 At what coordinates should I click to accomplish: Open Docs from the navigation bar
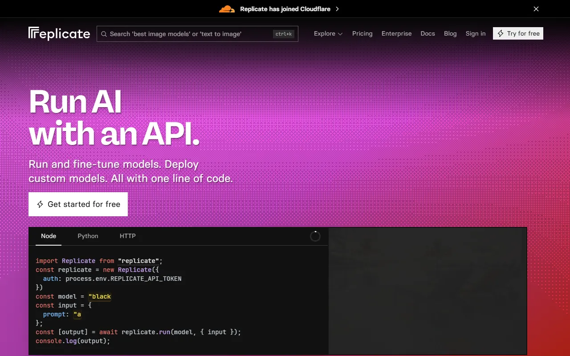point(427,33)
